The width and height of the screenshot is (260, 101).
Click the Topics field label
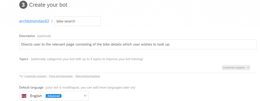coord(24,59)
